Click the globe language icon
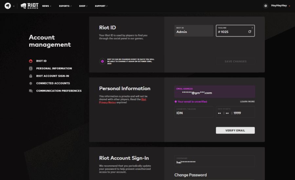 (265, 6)
